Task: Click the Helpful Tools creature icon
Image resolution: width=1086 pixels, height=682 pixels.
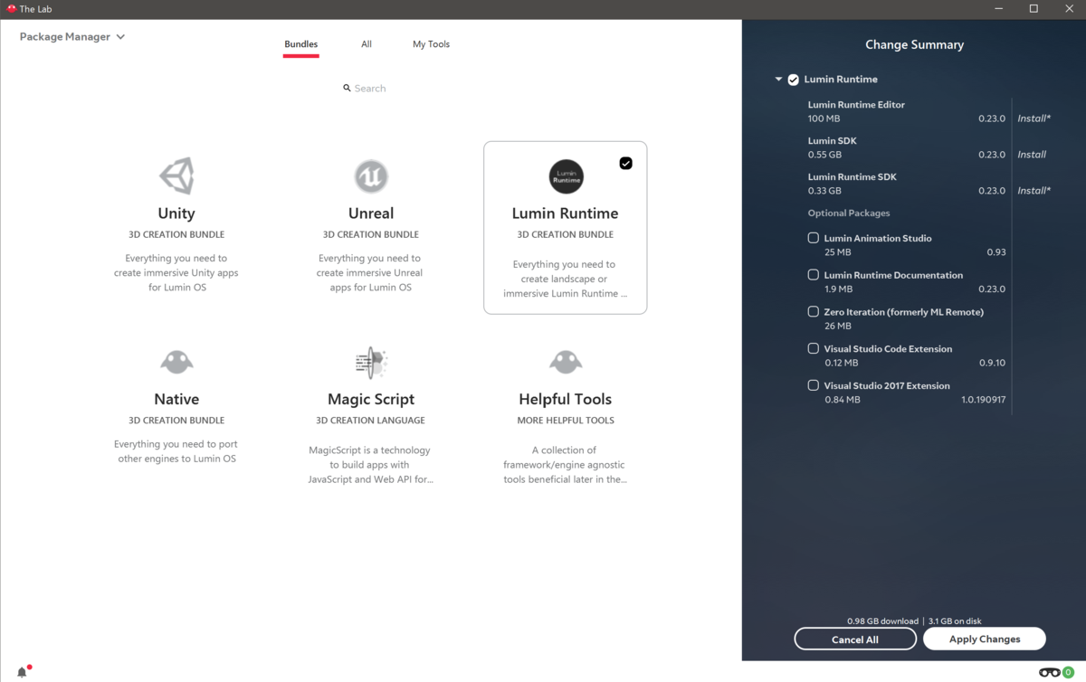Action: pos(566,362)
